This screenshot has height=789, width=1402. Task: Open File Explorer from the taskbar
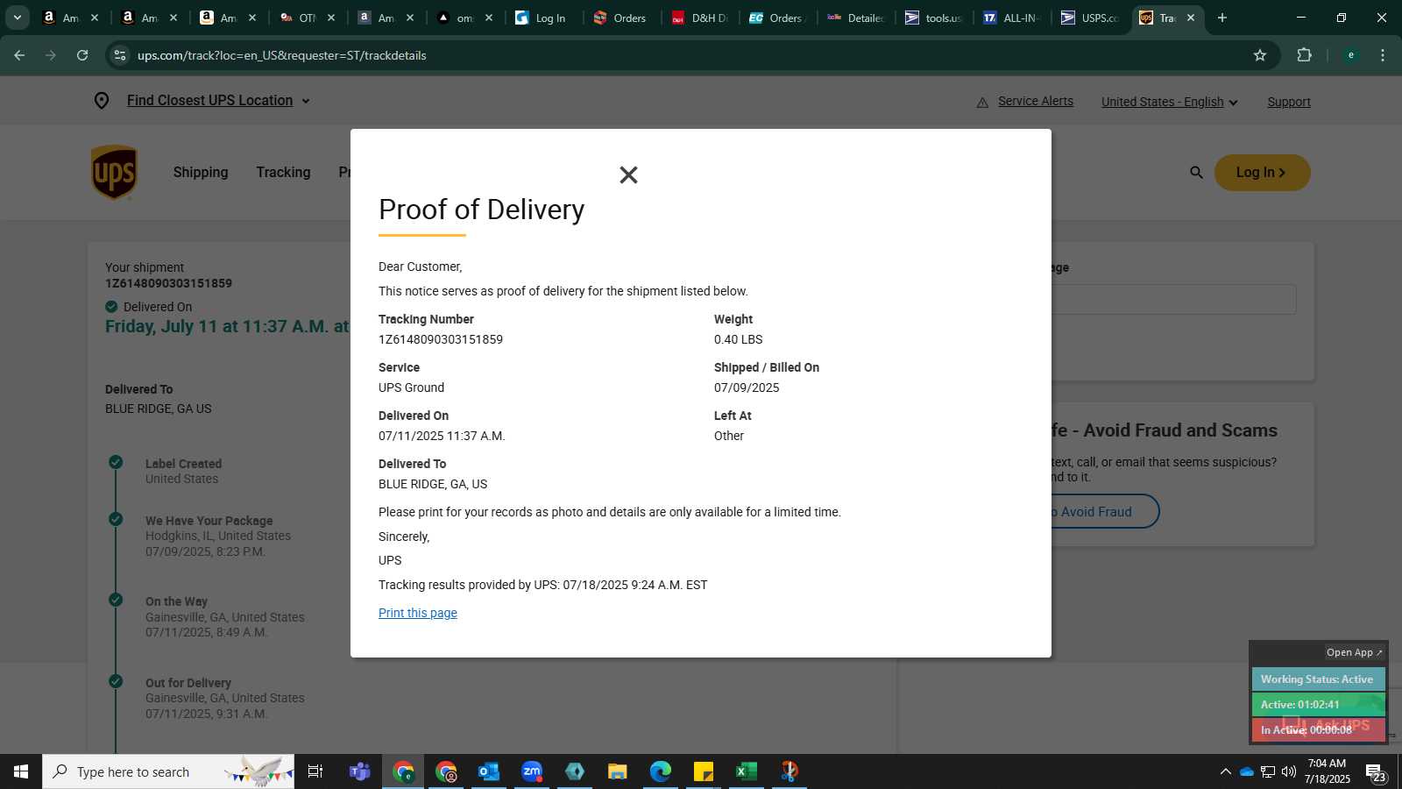[618, 771]
